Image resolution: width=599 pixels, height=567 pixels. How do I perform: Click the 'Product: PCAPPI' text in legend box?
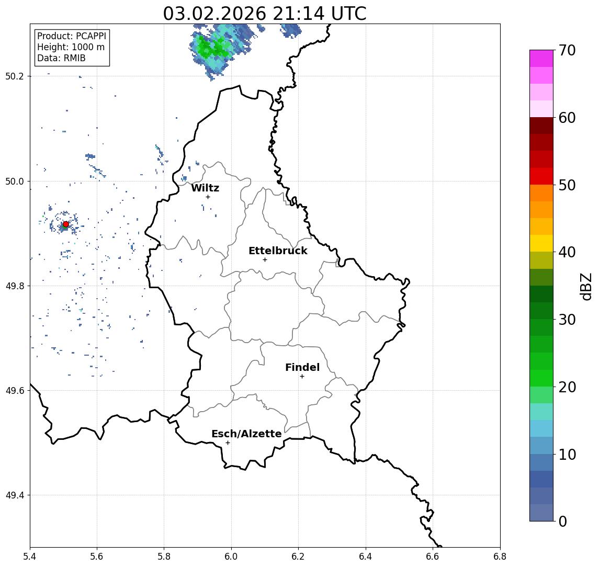click(x=72, y=36)
